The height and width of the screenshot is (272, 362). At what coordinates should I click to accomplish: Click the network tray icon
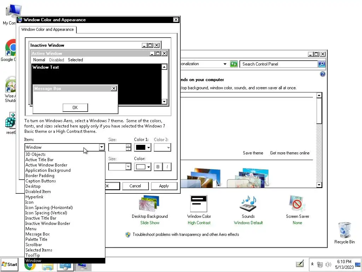pyautogui.click(x=320, y=264)
